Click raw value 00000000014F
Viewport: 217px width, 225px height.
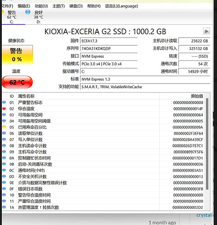188,109
